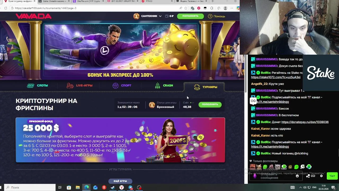
Task: Click the help question mark icon
Action: [x=210, y=16]
